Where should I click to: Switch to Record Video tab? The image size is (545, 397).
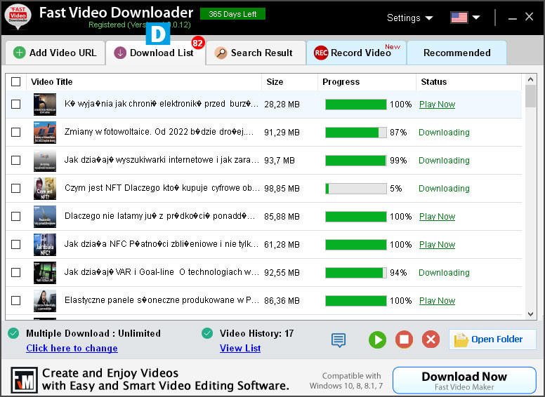pos(356,53)
